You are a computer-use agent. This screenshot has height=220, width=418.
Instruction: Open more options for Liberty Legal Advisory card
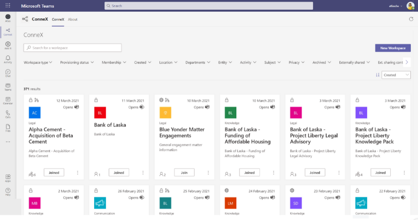[339, 173]
